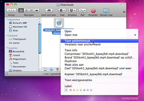
Task: Go forward with the forward arrow
Action: 14,10
